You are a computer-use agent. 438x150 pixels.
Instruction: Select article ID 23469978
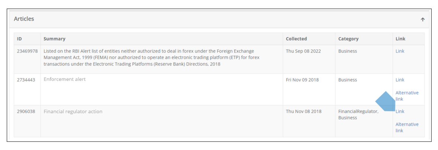[x=27, y=51]
